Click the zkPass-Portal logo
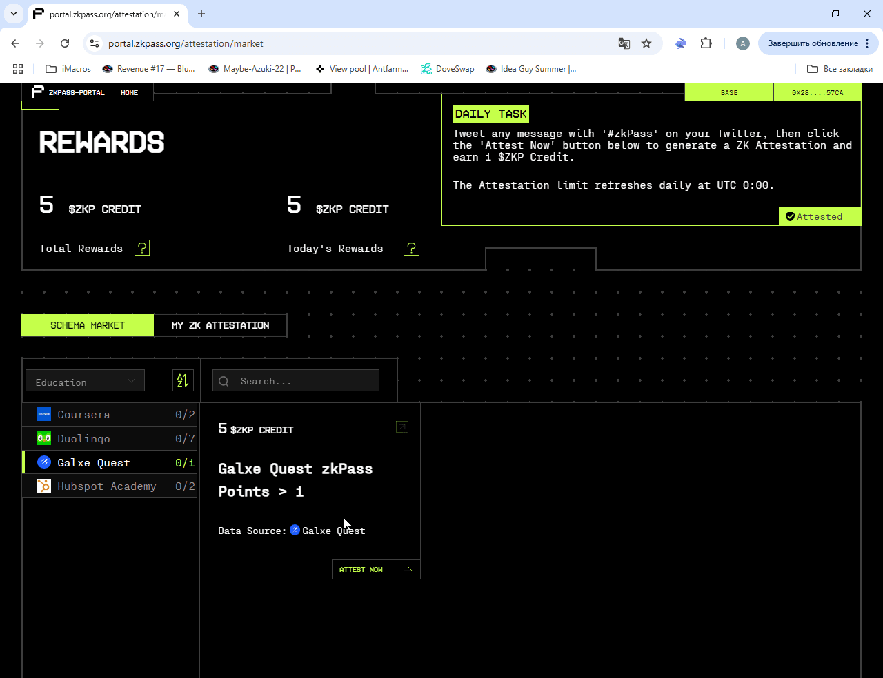883x678 pixels. pyautogui.click(x=68, y=92)
